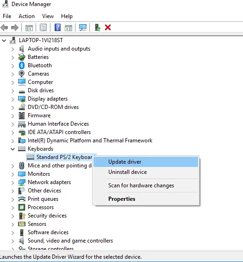Click the Sensors category icon
The height and width of the screenshot is (262, 243).
coord(22,224)
